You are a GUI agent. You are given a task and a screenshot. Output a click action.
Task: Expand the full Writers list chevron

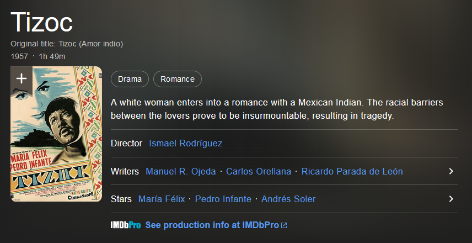pos(451,171)
